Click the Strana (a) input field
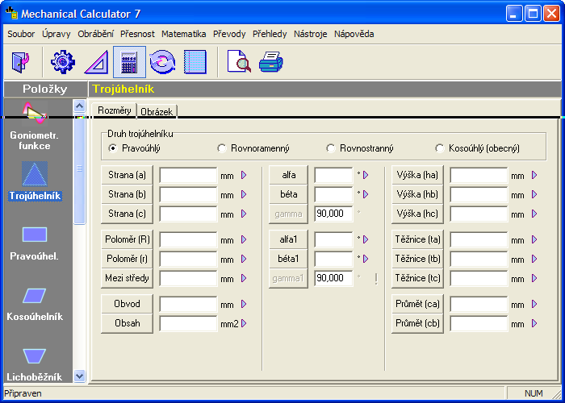Image resolution: width=565 pixels, height=403 pixels. click(188, 175)
